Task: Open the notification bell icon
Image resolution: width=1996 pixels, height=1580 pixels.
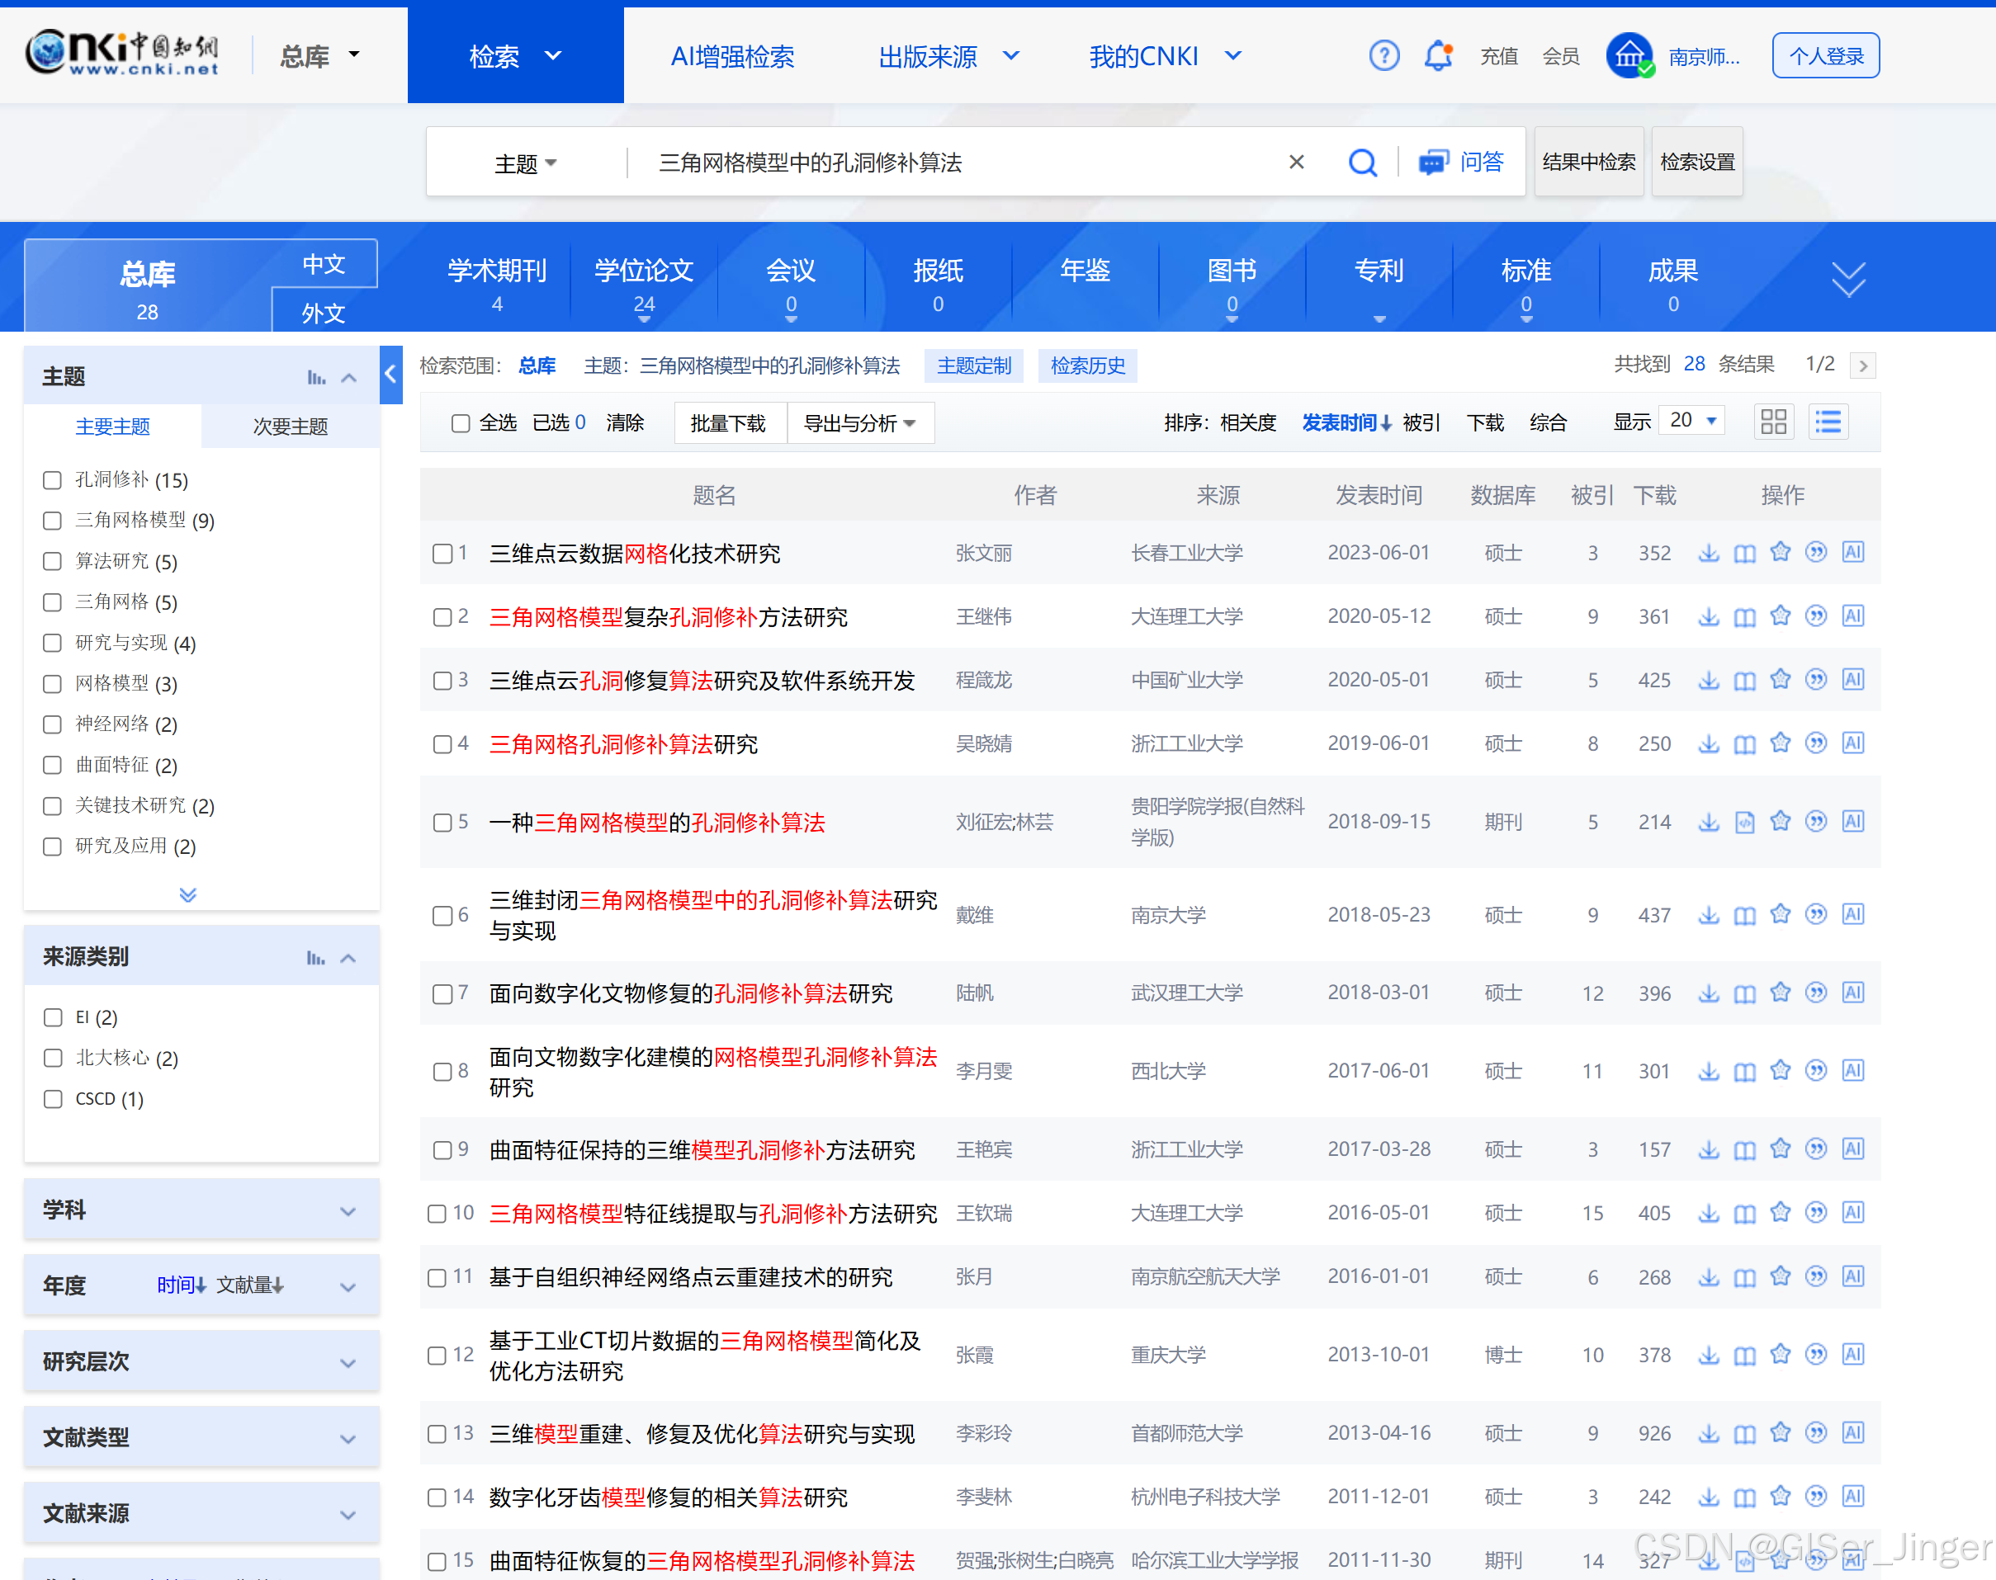Action: [1437, 55]
